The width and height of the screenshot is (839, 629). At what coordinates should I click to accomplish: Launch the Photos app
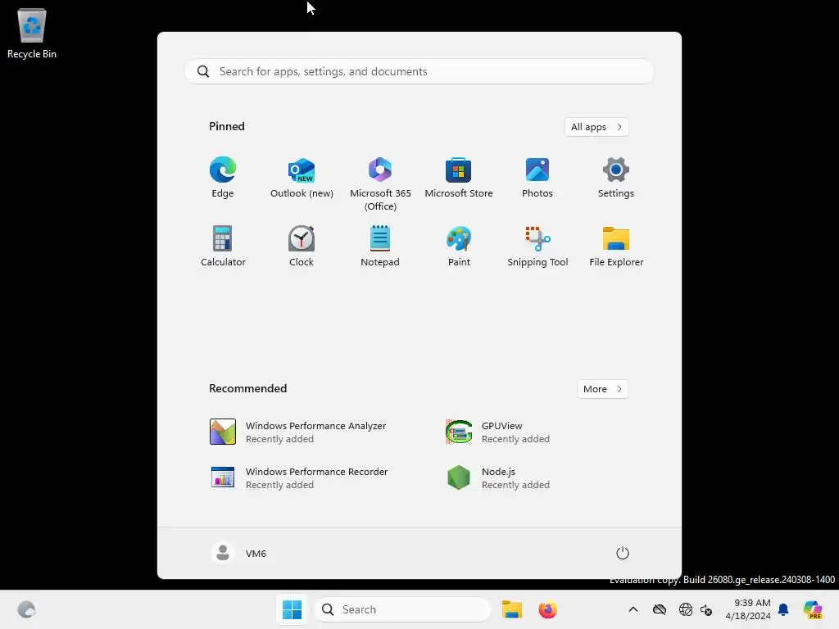point(537,178)
